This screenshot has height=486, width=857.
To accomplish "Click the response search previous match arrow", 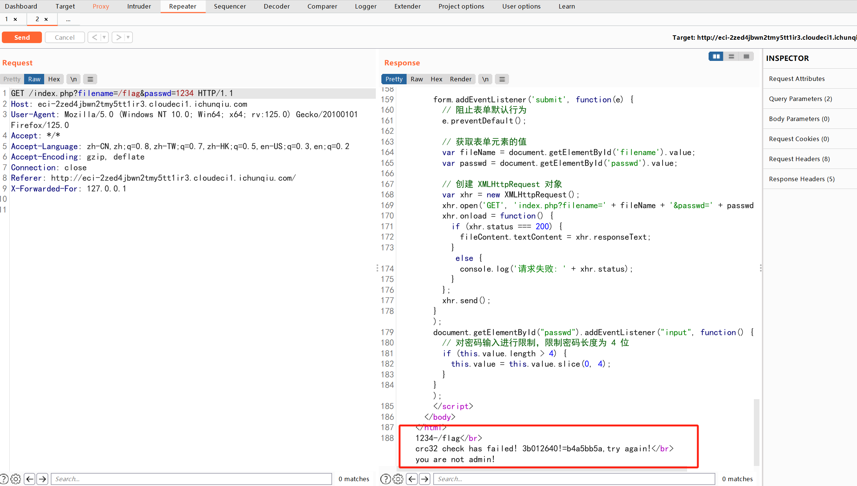I will point(412,479).
